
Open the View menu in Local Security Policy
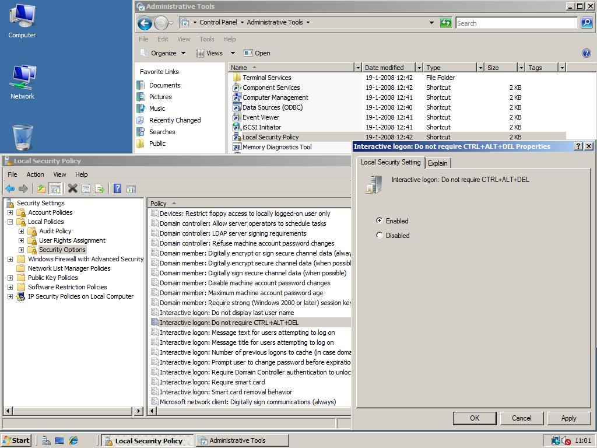pyautogui.click(x=59, y=174)
